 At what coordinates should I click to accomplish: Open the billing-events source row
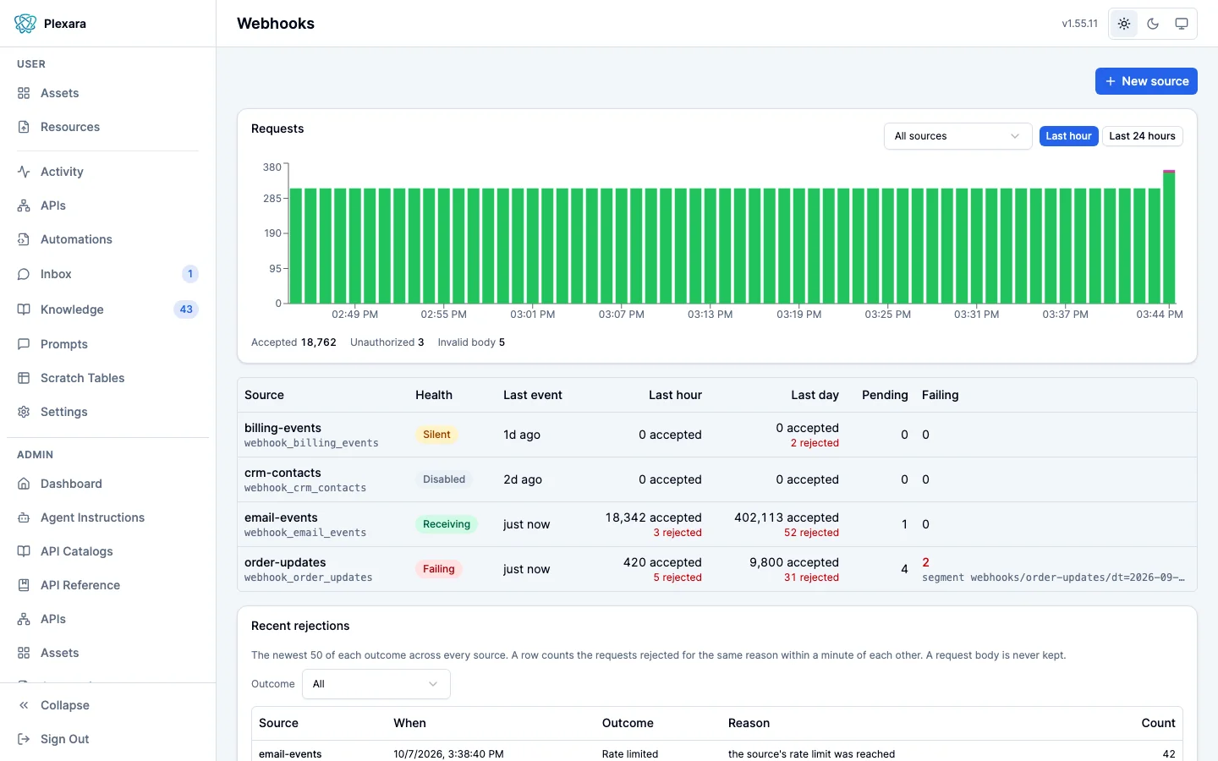click(x=717, y=435)
